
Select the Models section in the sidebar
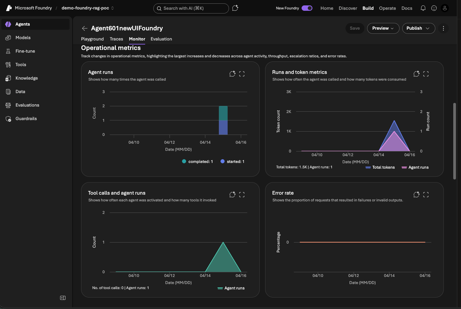[x=22, y=37]
